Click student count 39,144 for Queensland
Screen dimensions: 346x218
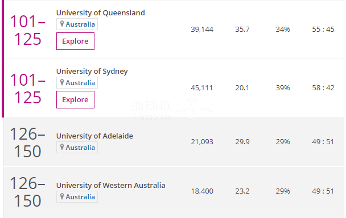(202, 30)
